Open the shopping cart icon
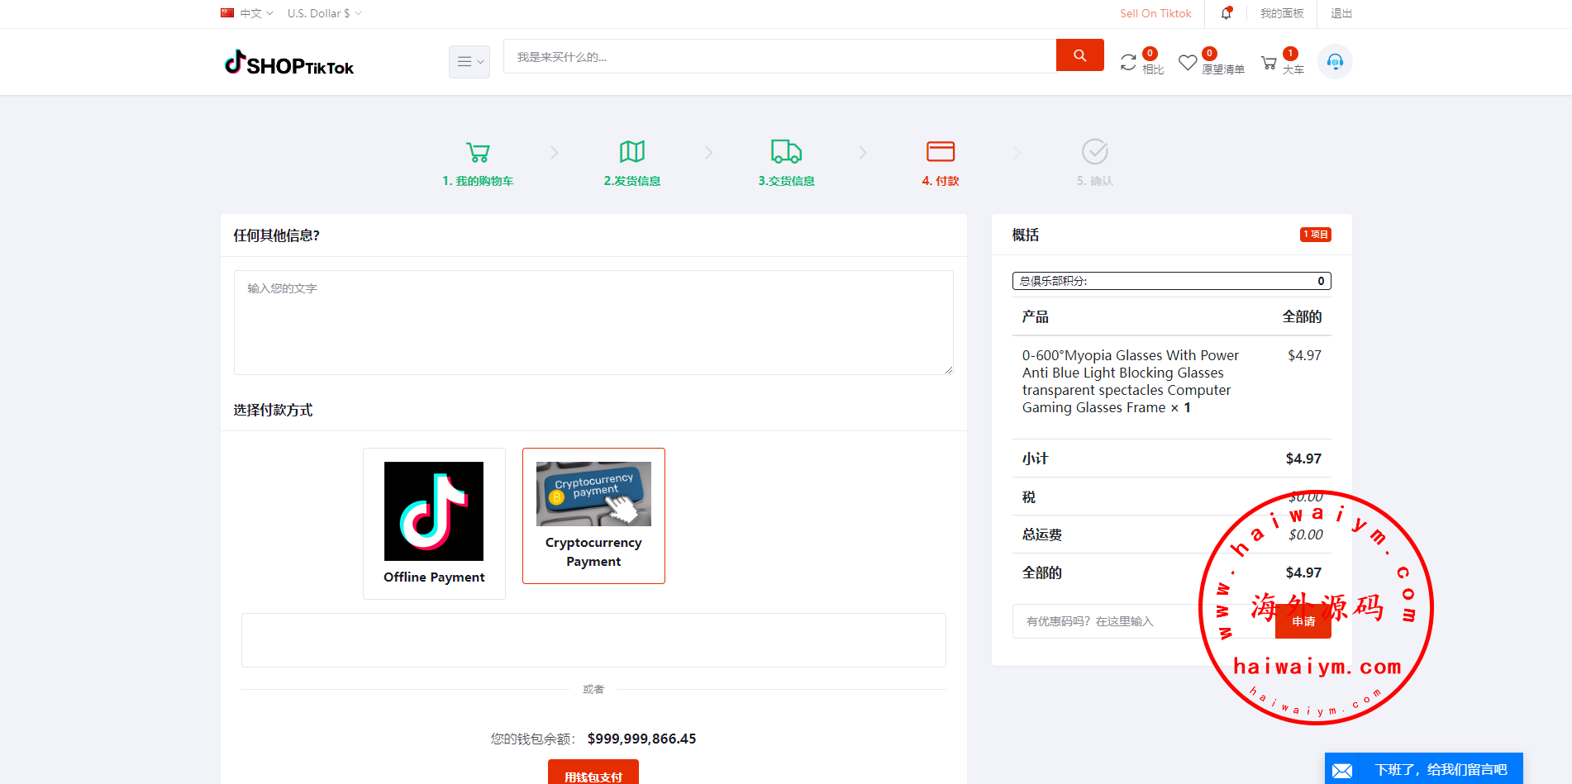 (1269, 63)
